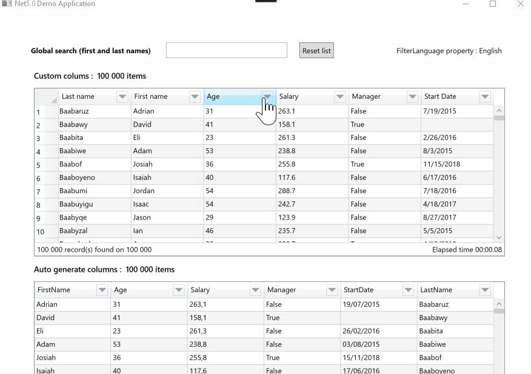The image size is (531, 374).
Task: Sort by the Last name column header
Action: (79, 96)
